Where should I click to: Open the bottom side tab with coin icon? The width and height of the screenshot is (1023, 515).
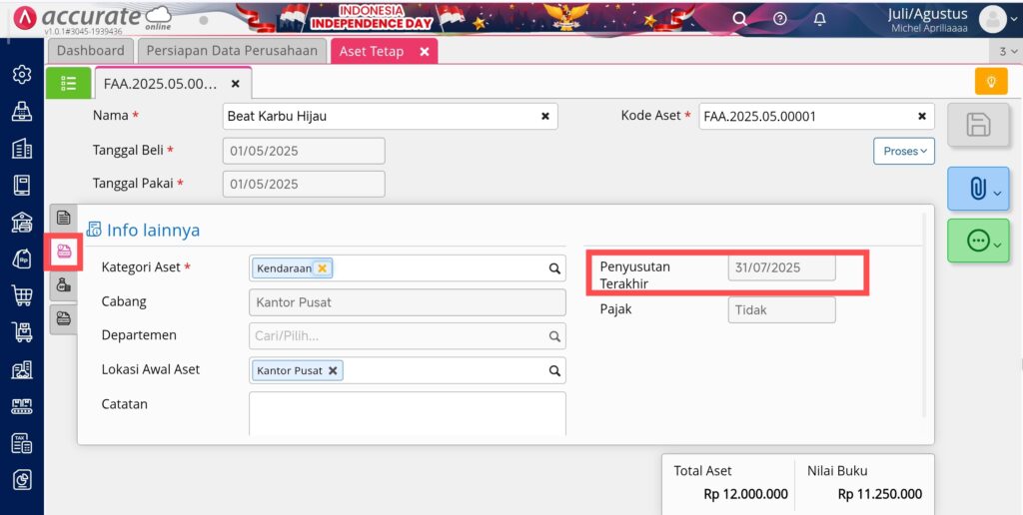coord(63,318)
